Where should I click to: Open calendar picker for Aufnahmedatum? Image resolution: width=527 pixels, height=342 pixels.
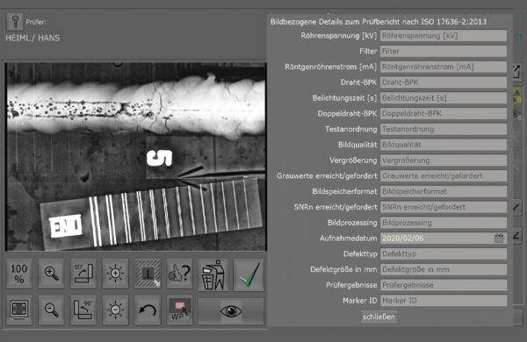pyautogui.click(x=499, y=239)
